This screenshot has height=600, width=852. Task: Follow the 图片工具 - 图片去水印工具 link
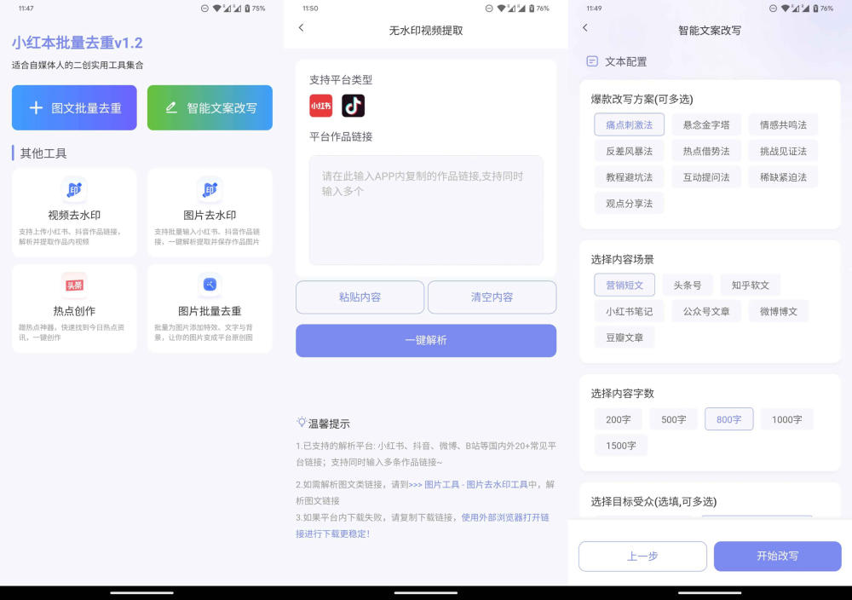point(475,485)
